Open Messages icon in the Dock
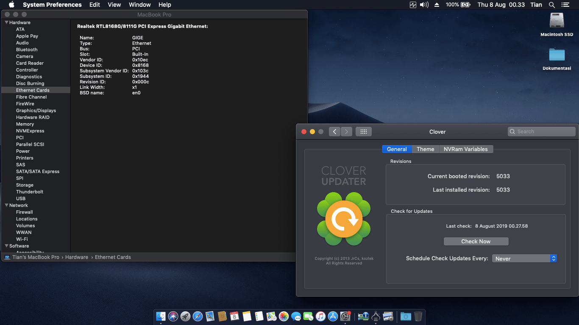This screenshot has width=579, height=325. (296, 316)
